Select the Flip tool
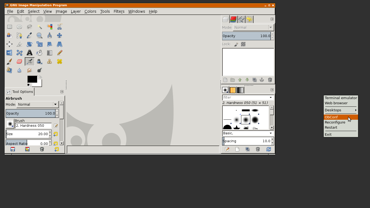Viewport: 370px width, 208px height. tap(9, 53)
